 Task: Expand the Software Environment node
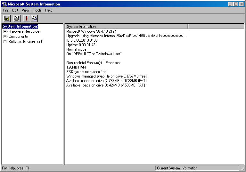point(5,42)
